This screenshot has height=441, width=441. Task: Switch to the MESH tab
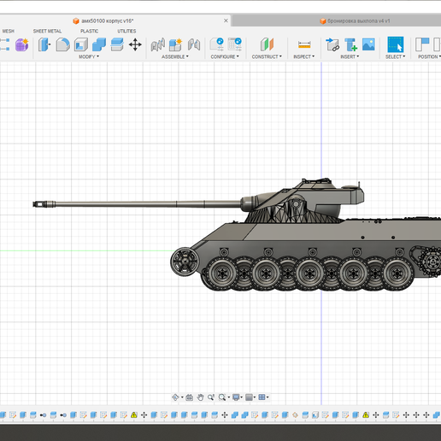point(9,31)
